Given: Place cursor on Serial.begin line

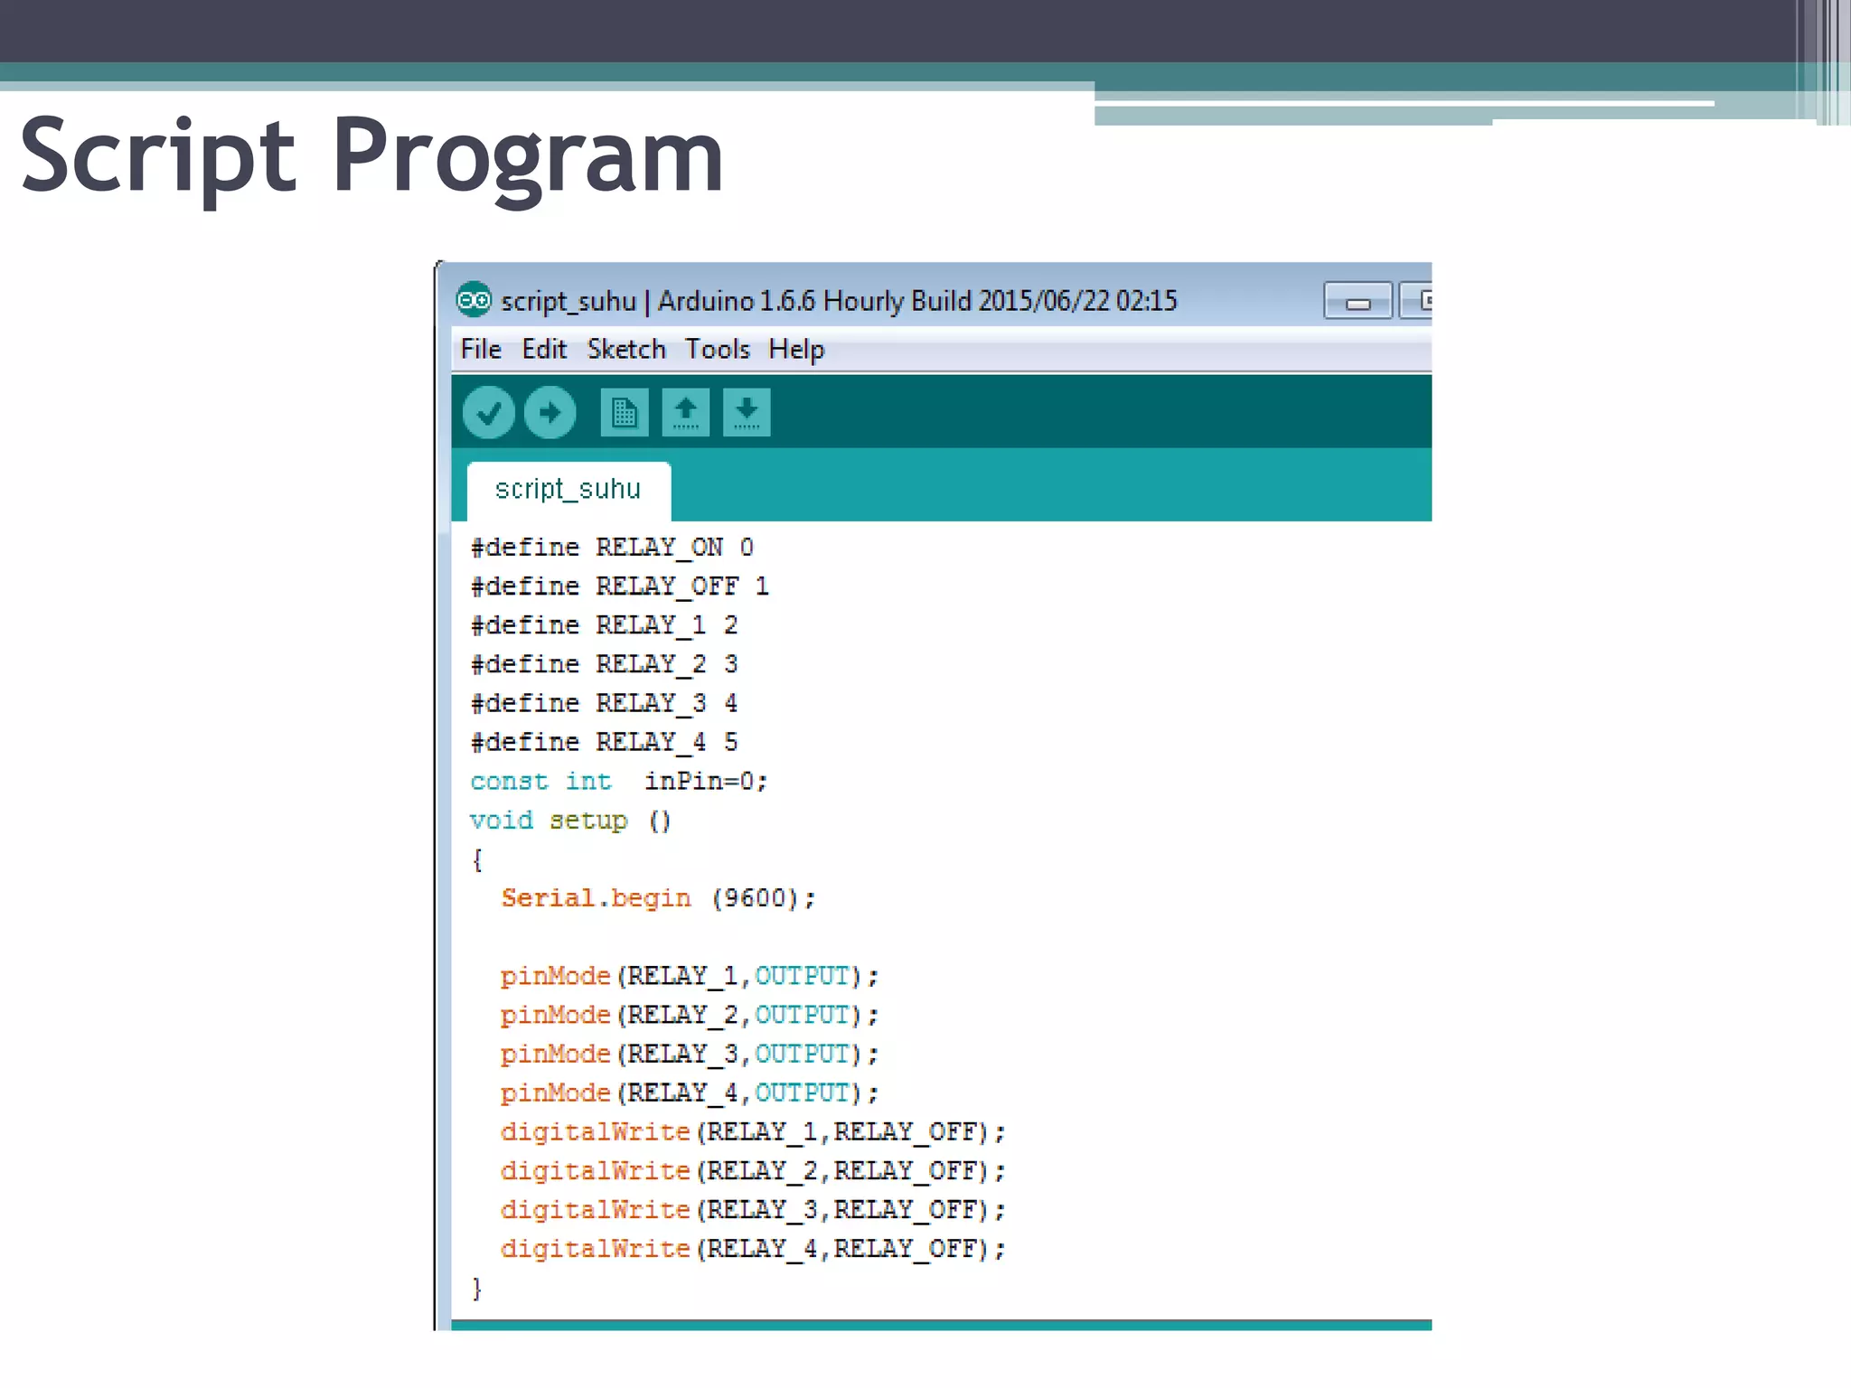Looking at the screenshot, I should 658,898.
